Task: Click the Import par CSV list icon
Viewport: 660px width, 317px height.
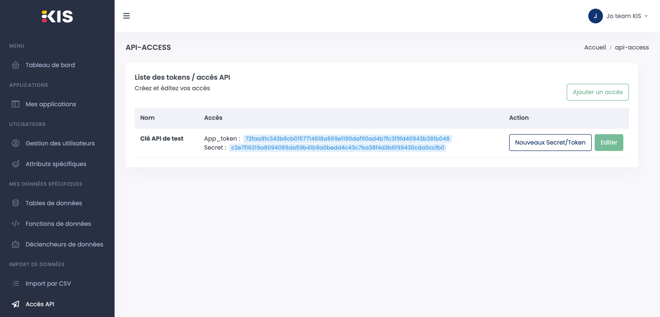Action: click(15, 283)
